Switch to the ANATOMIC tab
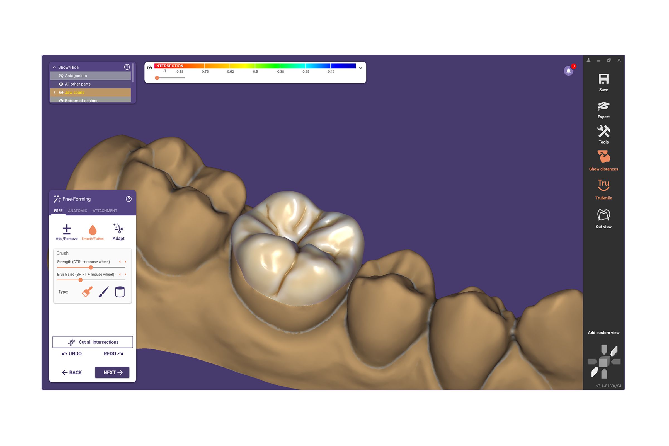 click(77, 211)
